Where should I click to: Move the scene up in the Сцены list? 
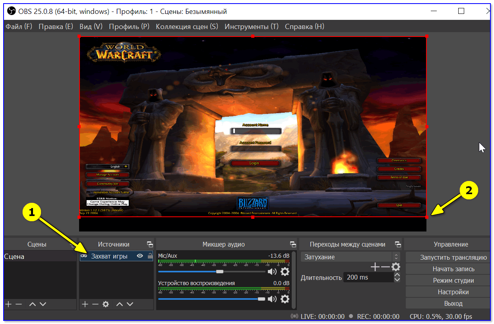pos(33,304)
